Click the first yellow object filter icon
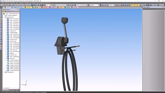The width and height of the screenshot is (165, 93). [132, 5]
